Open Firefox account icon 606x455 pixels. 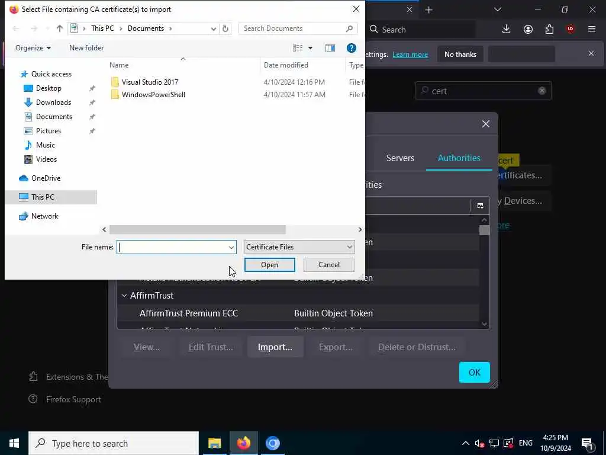point(528,29)
